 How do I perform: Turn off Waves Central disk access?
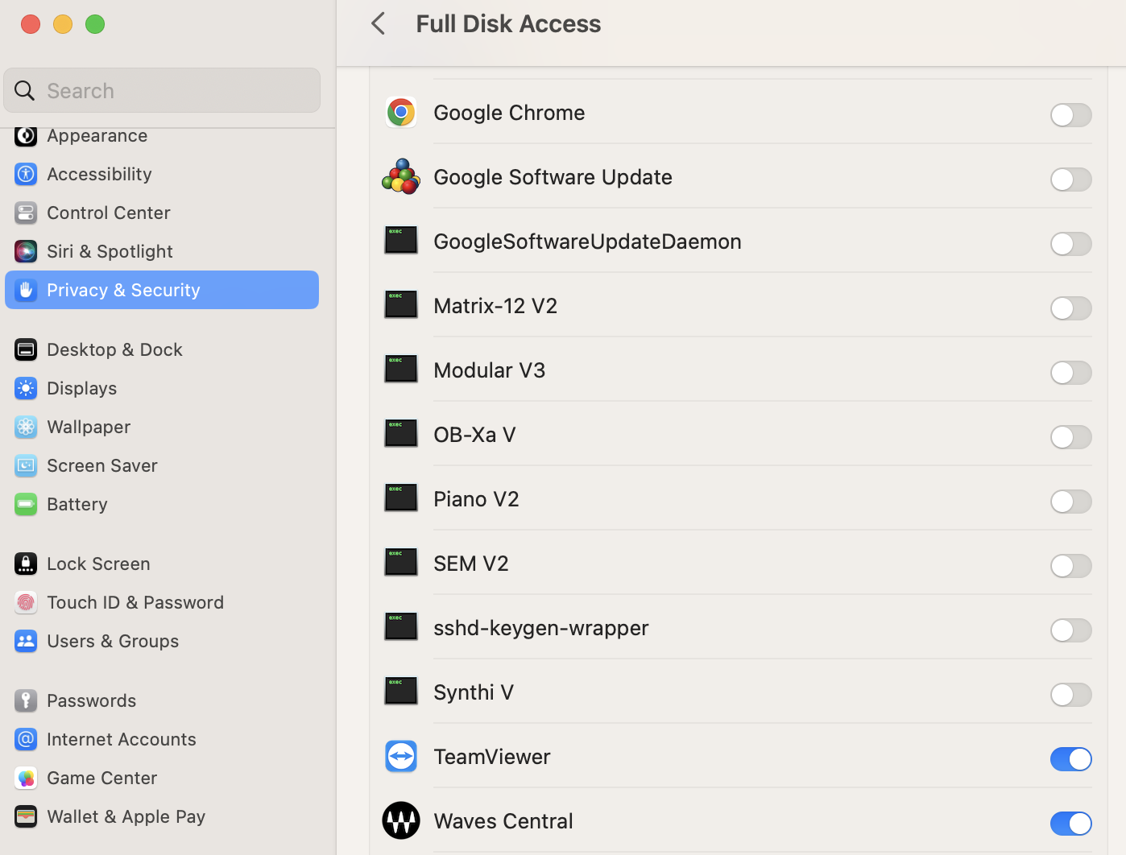(1070, 824)
